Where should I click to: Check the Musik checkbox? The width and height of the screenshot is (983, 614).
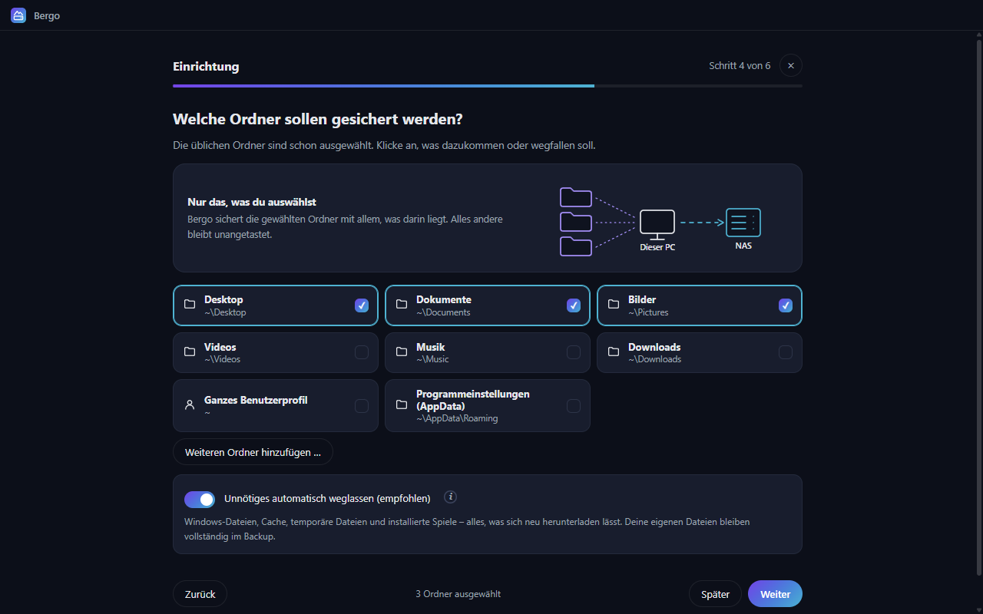tap(574, 352)
